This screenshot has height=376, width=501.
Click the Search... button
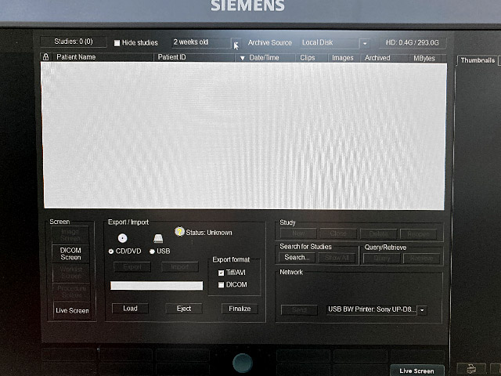click(297, 258)
